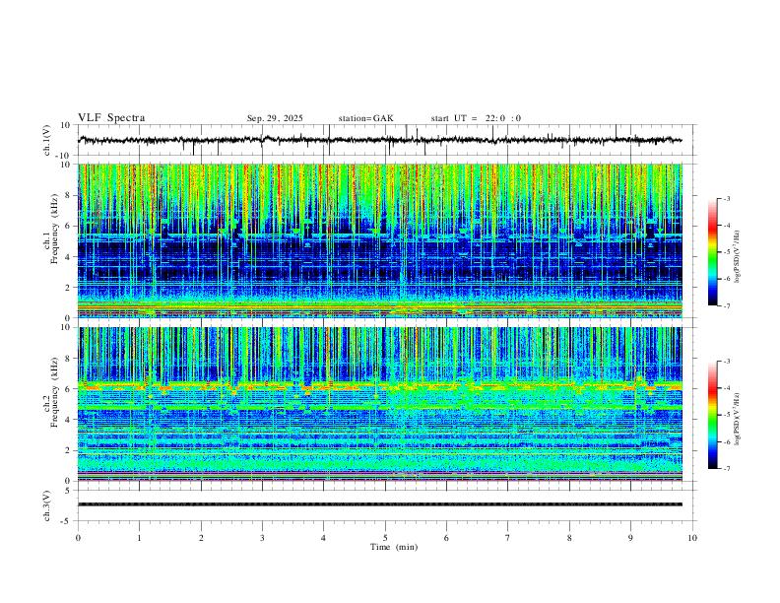The width and height of the screenshot is (780, 603).
Task: Click the "8" kHz tick of ch.2 spectrogram
Action: (x=69, y=359)
